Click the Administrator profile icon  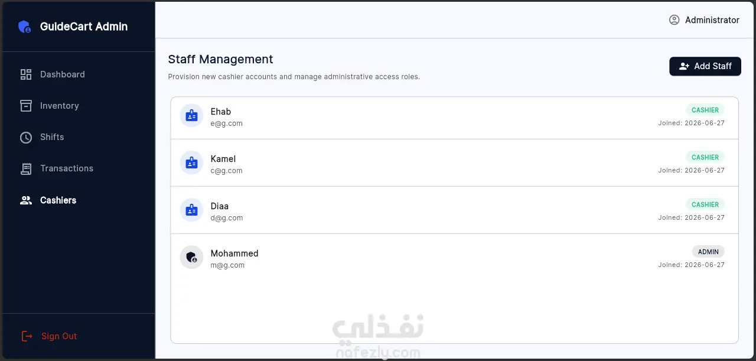pyautogui.click(x=674, y=20)
